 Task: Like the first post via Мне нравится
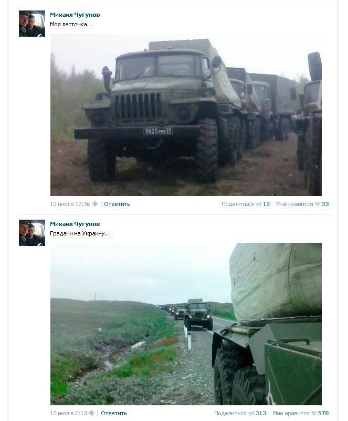294,204
